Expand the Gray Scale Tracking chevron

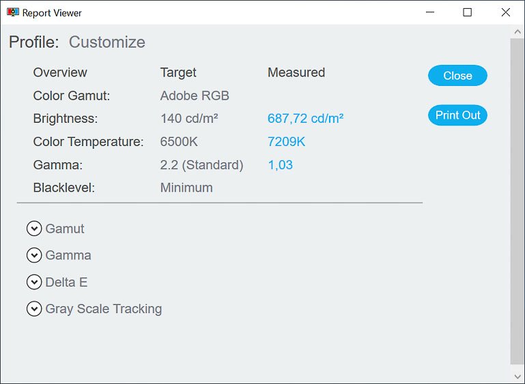pos(34,309)
